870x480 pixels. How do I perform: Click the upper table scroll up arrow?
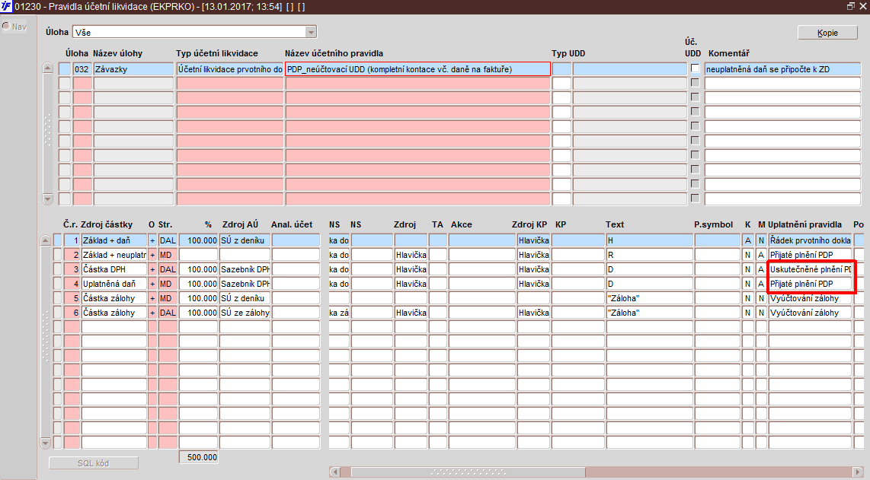(x=48, y=68)
